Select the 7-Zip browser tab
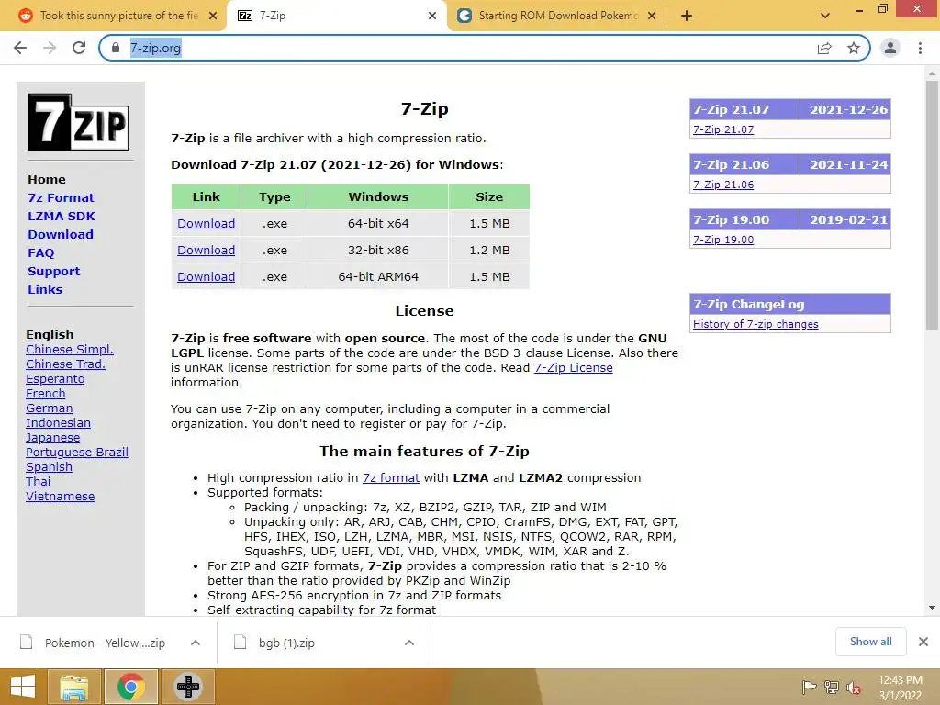Screen dimensions: 940x705 click(336, 16)
